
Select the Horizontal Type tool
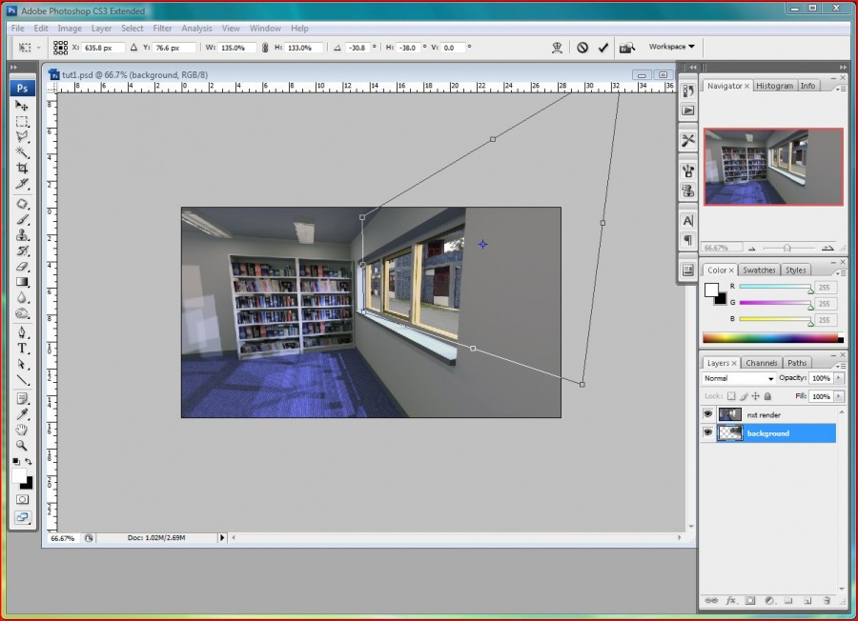tap(22, 349)
